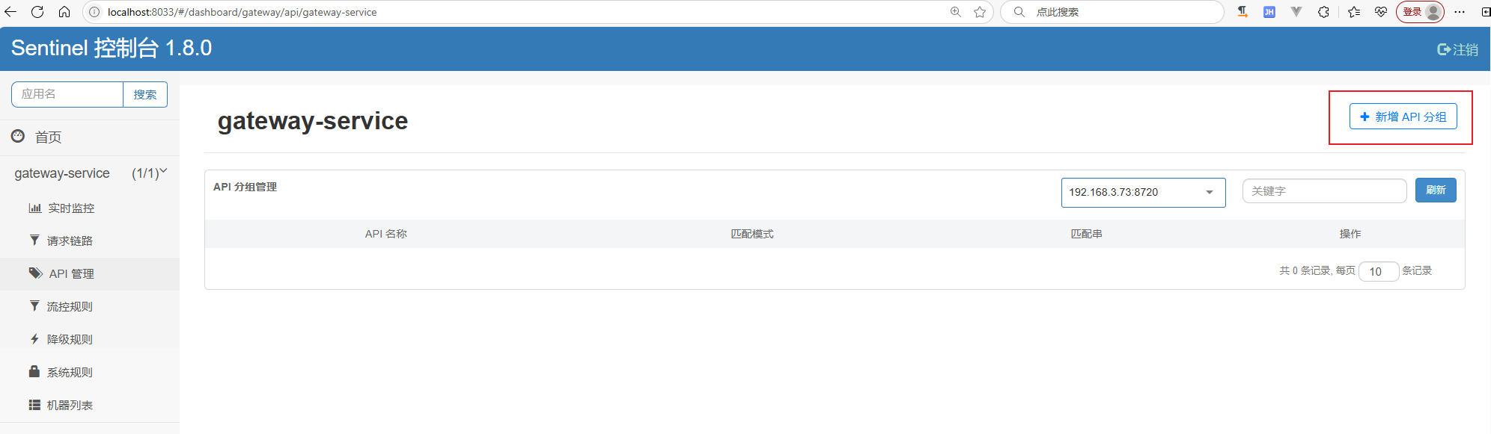Open zoom magnifier icon in address bar
1491x434 pixels.
pos(956,12)
